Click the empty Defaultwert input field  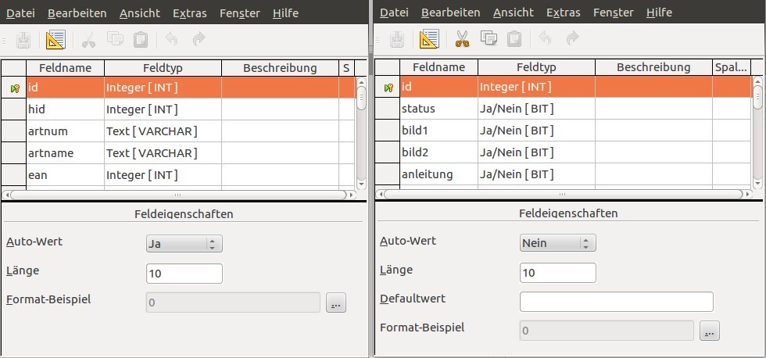tap(616, 301)
